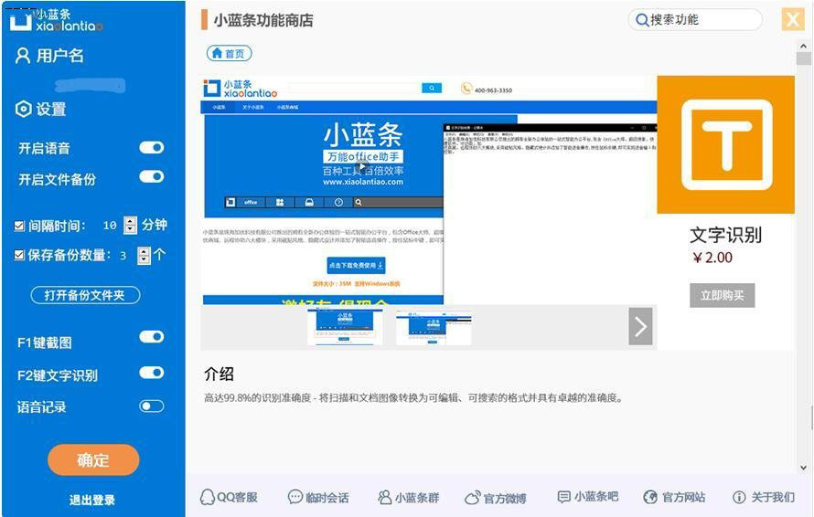814x517 pixels.
Task: Click the 关于我们 info icon
Action: 739,497
